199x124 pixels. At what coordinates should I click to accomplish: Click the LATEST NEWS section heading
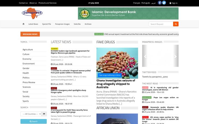[x=61, y=42]
